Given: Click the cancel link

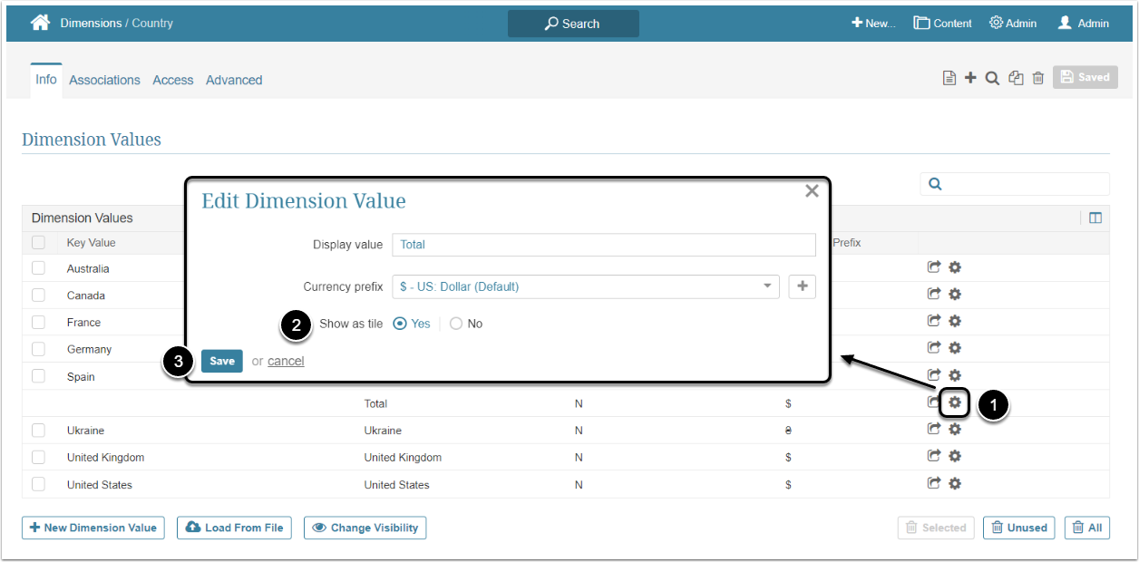Looking at the screenshot, I should click(x=286, y=361).
